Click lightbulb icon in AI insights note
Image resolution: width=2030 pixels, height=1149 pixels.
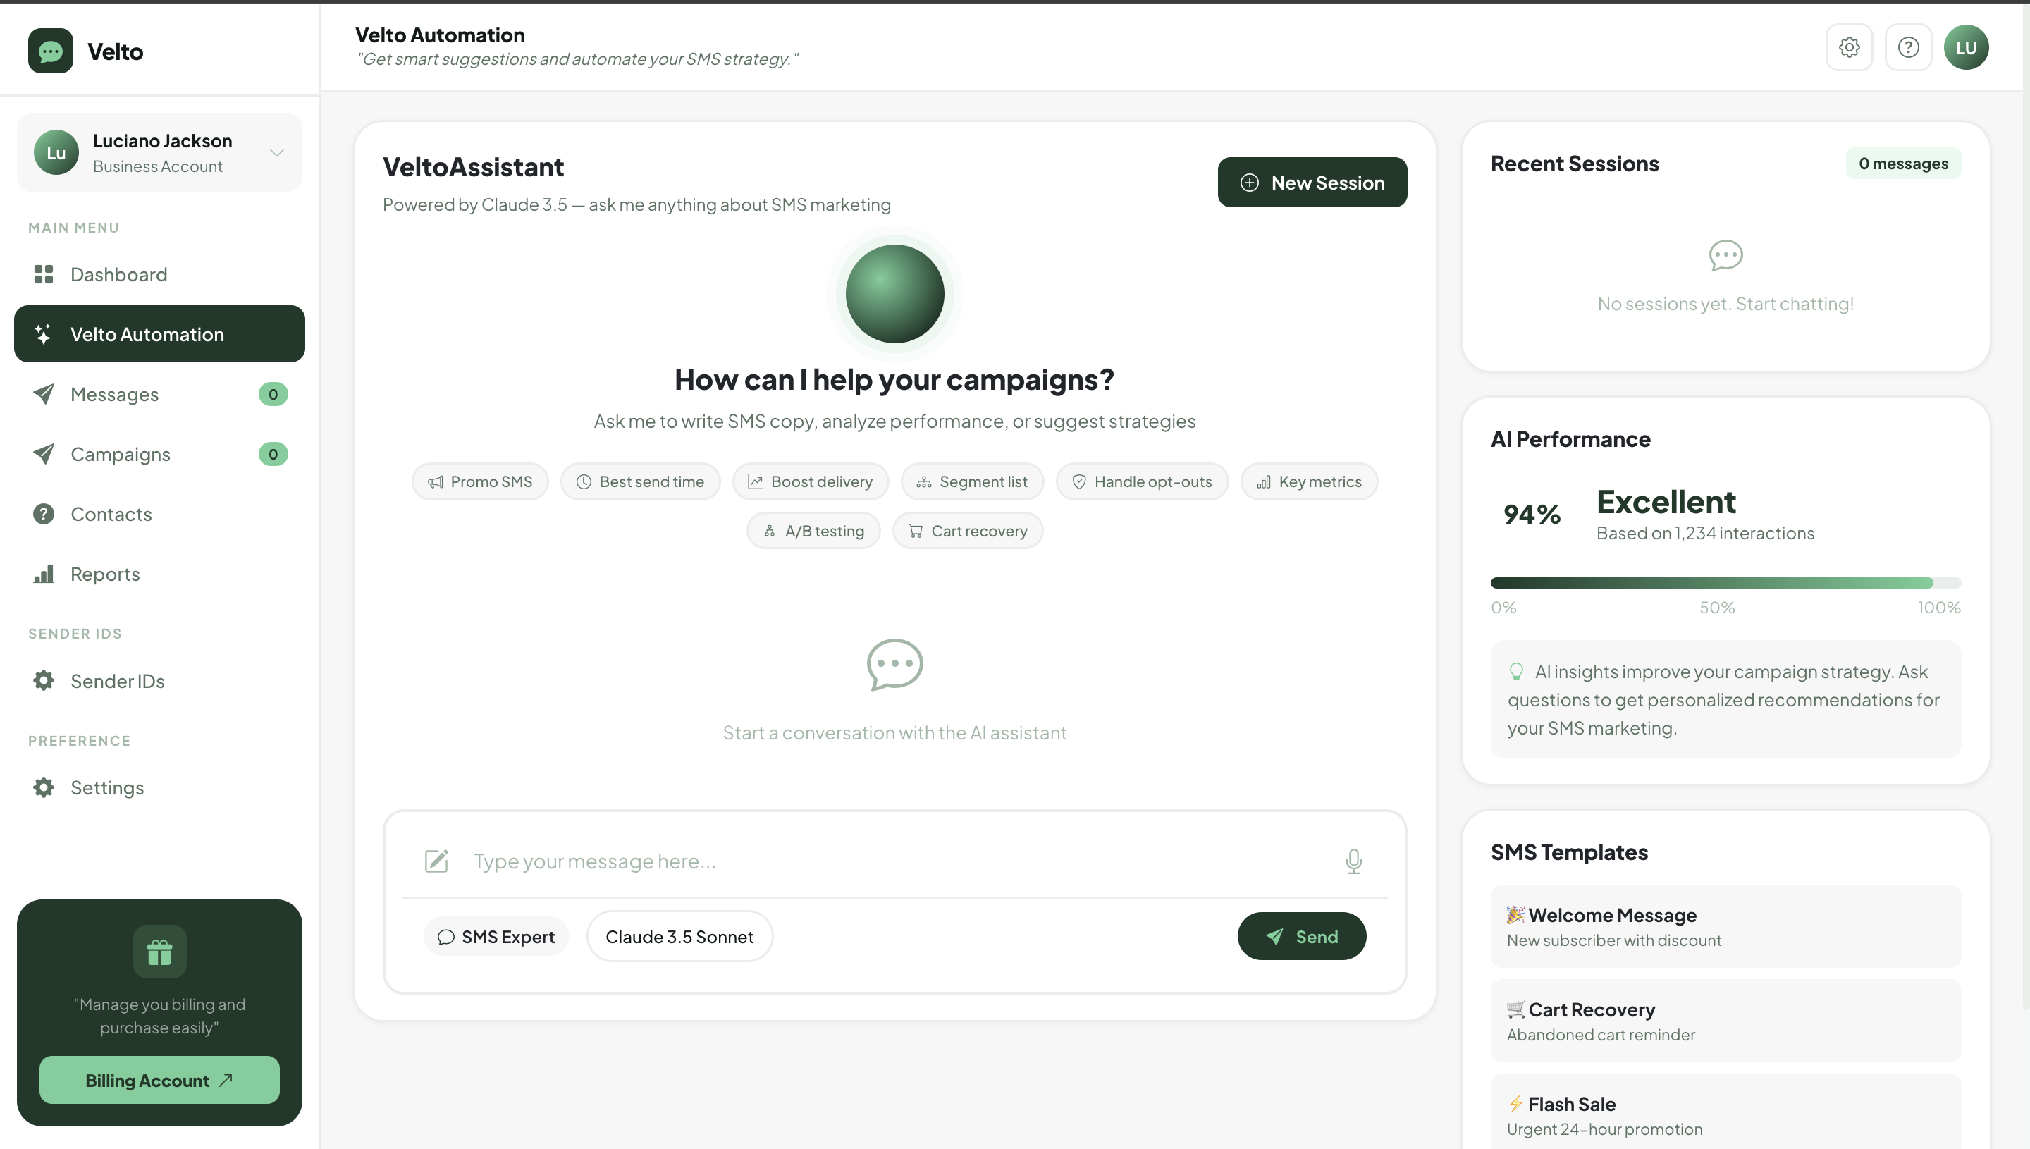click(1516, 672)
